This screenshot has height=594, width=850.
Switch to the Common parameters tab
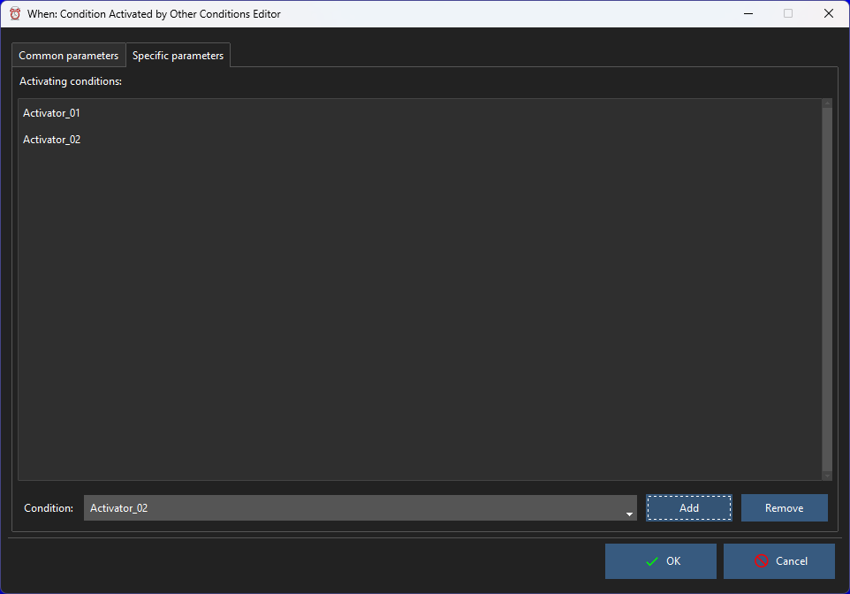click(69, 56)
